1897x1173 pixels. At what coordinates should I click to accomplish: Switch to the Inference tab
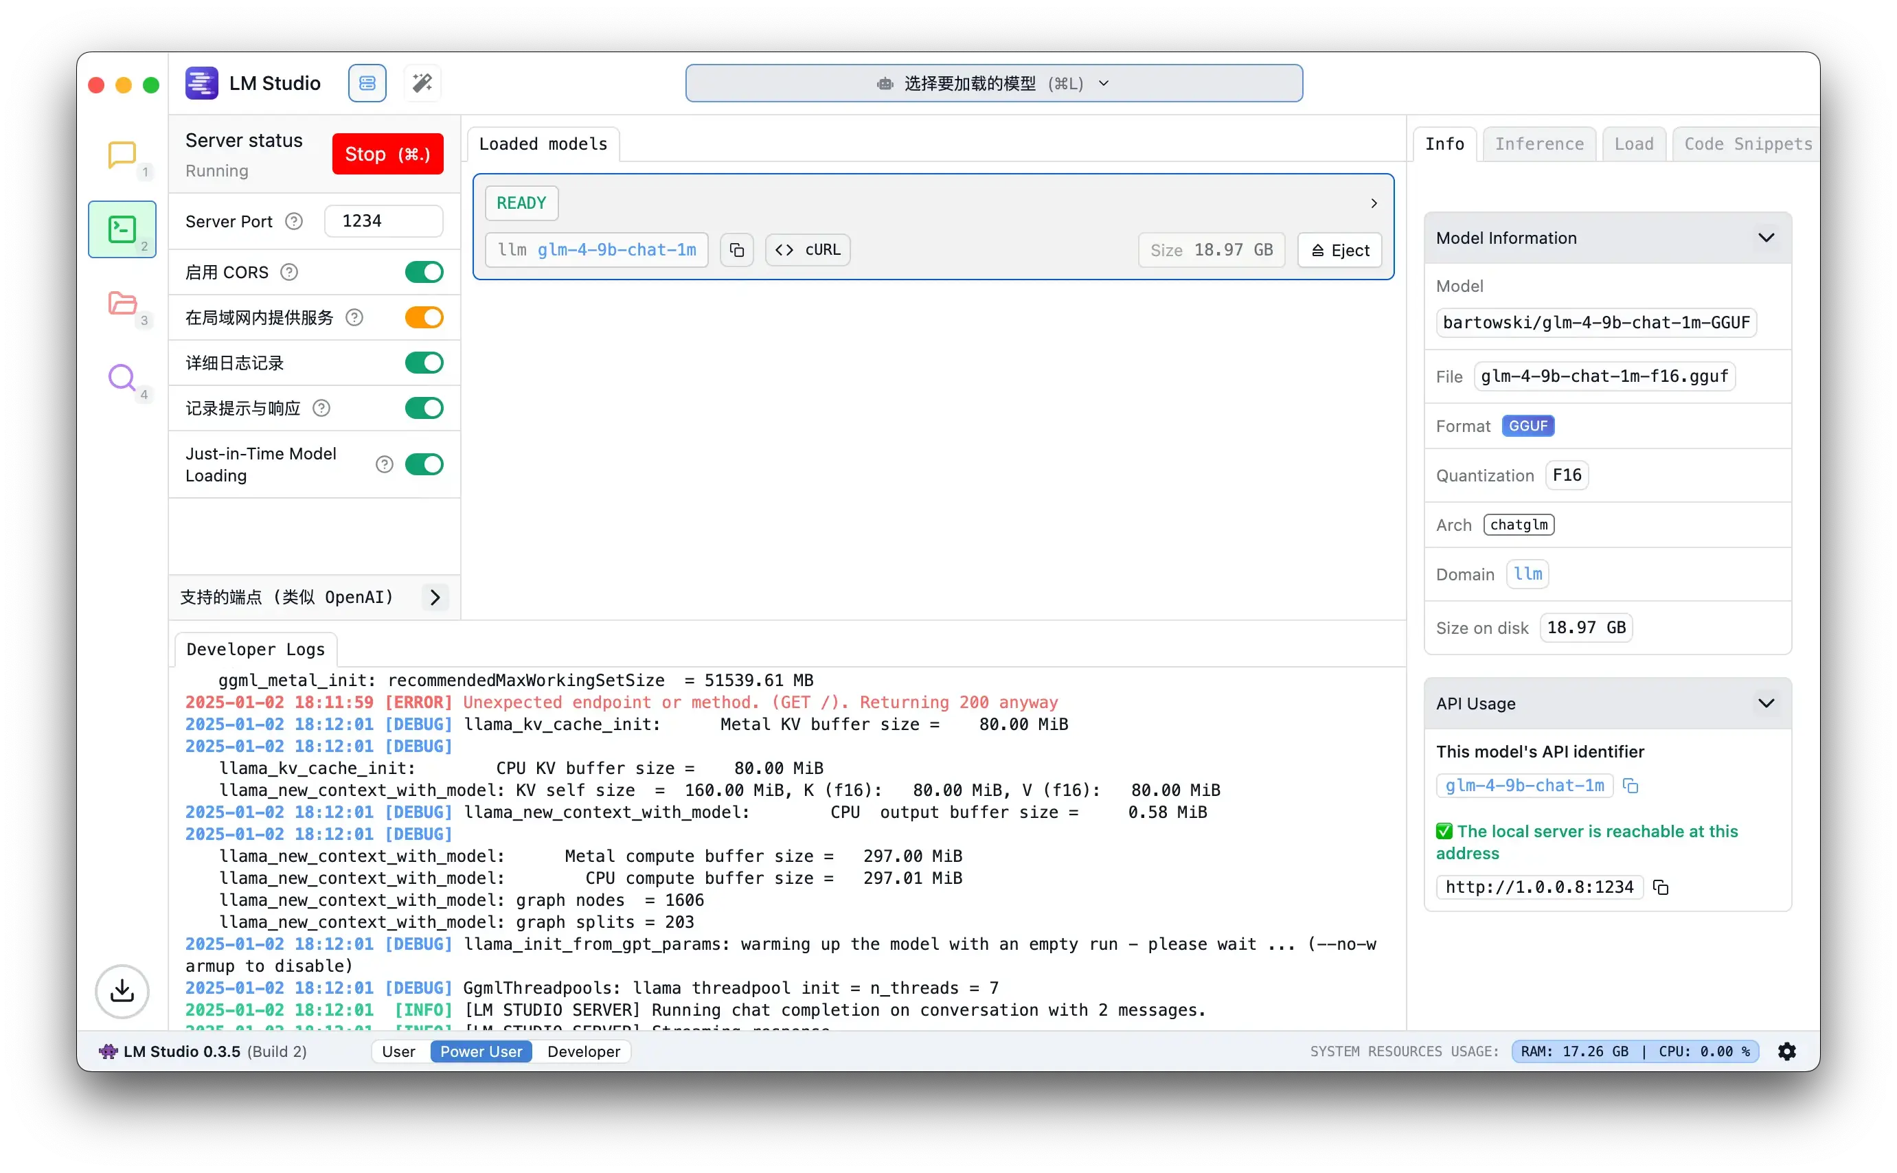pyautogui.click(x=1538, y=144)
